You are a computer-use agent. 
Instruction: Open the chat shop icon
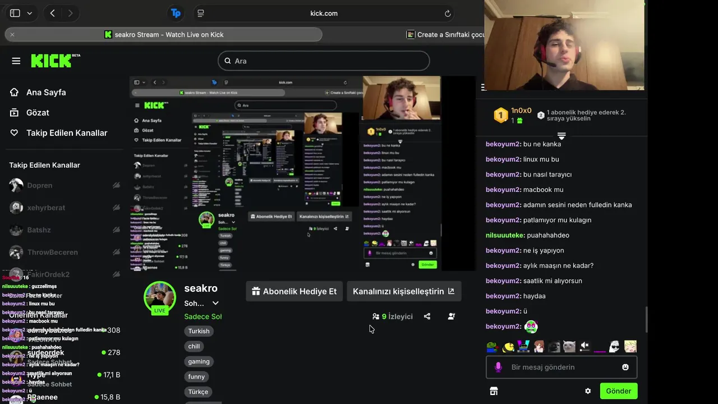point(494,391)
